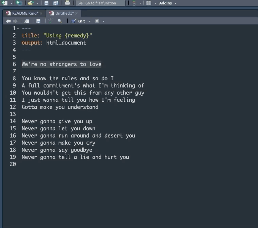This screenshot has width=258, height=228.
Task: Click the New File icon
Action: point(5,3)
